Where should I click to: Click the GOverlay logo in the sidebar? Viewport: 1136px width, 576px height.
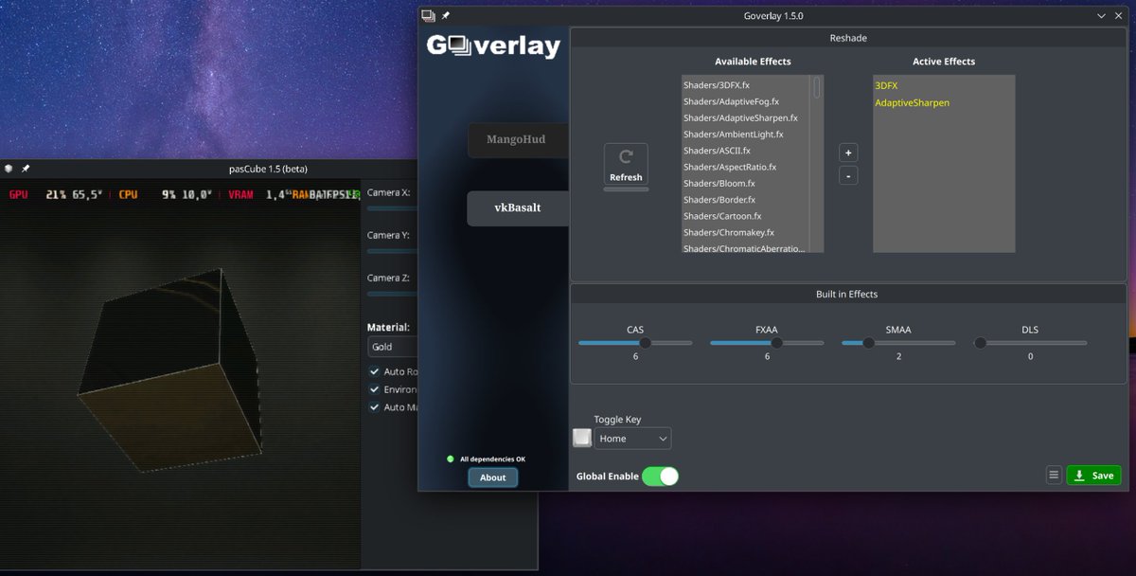click(x=492, y=45)
